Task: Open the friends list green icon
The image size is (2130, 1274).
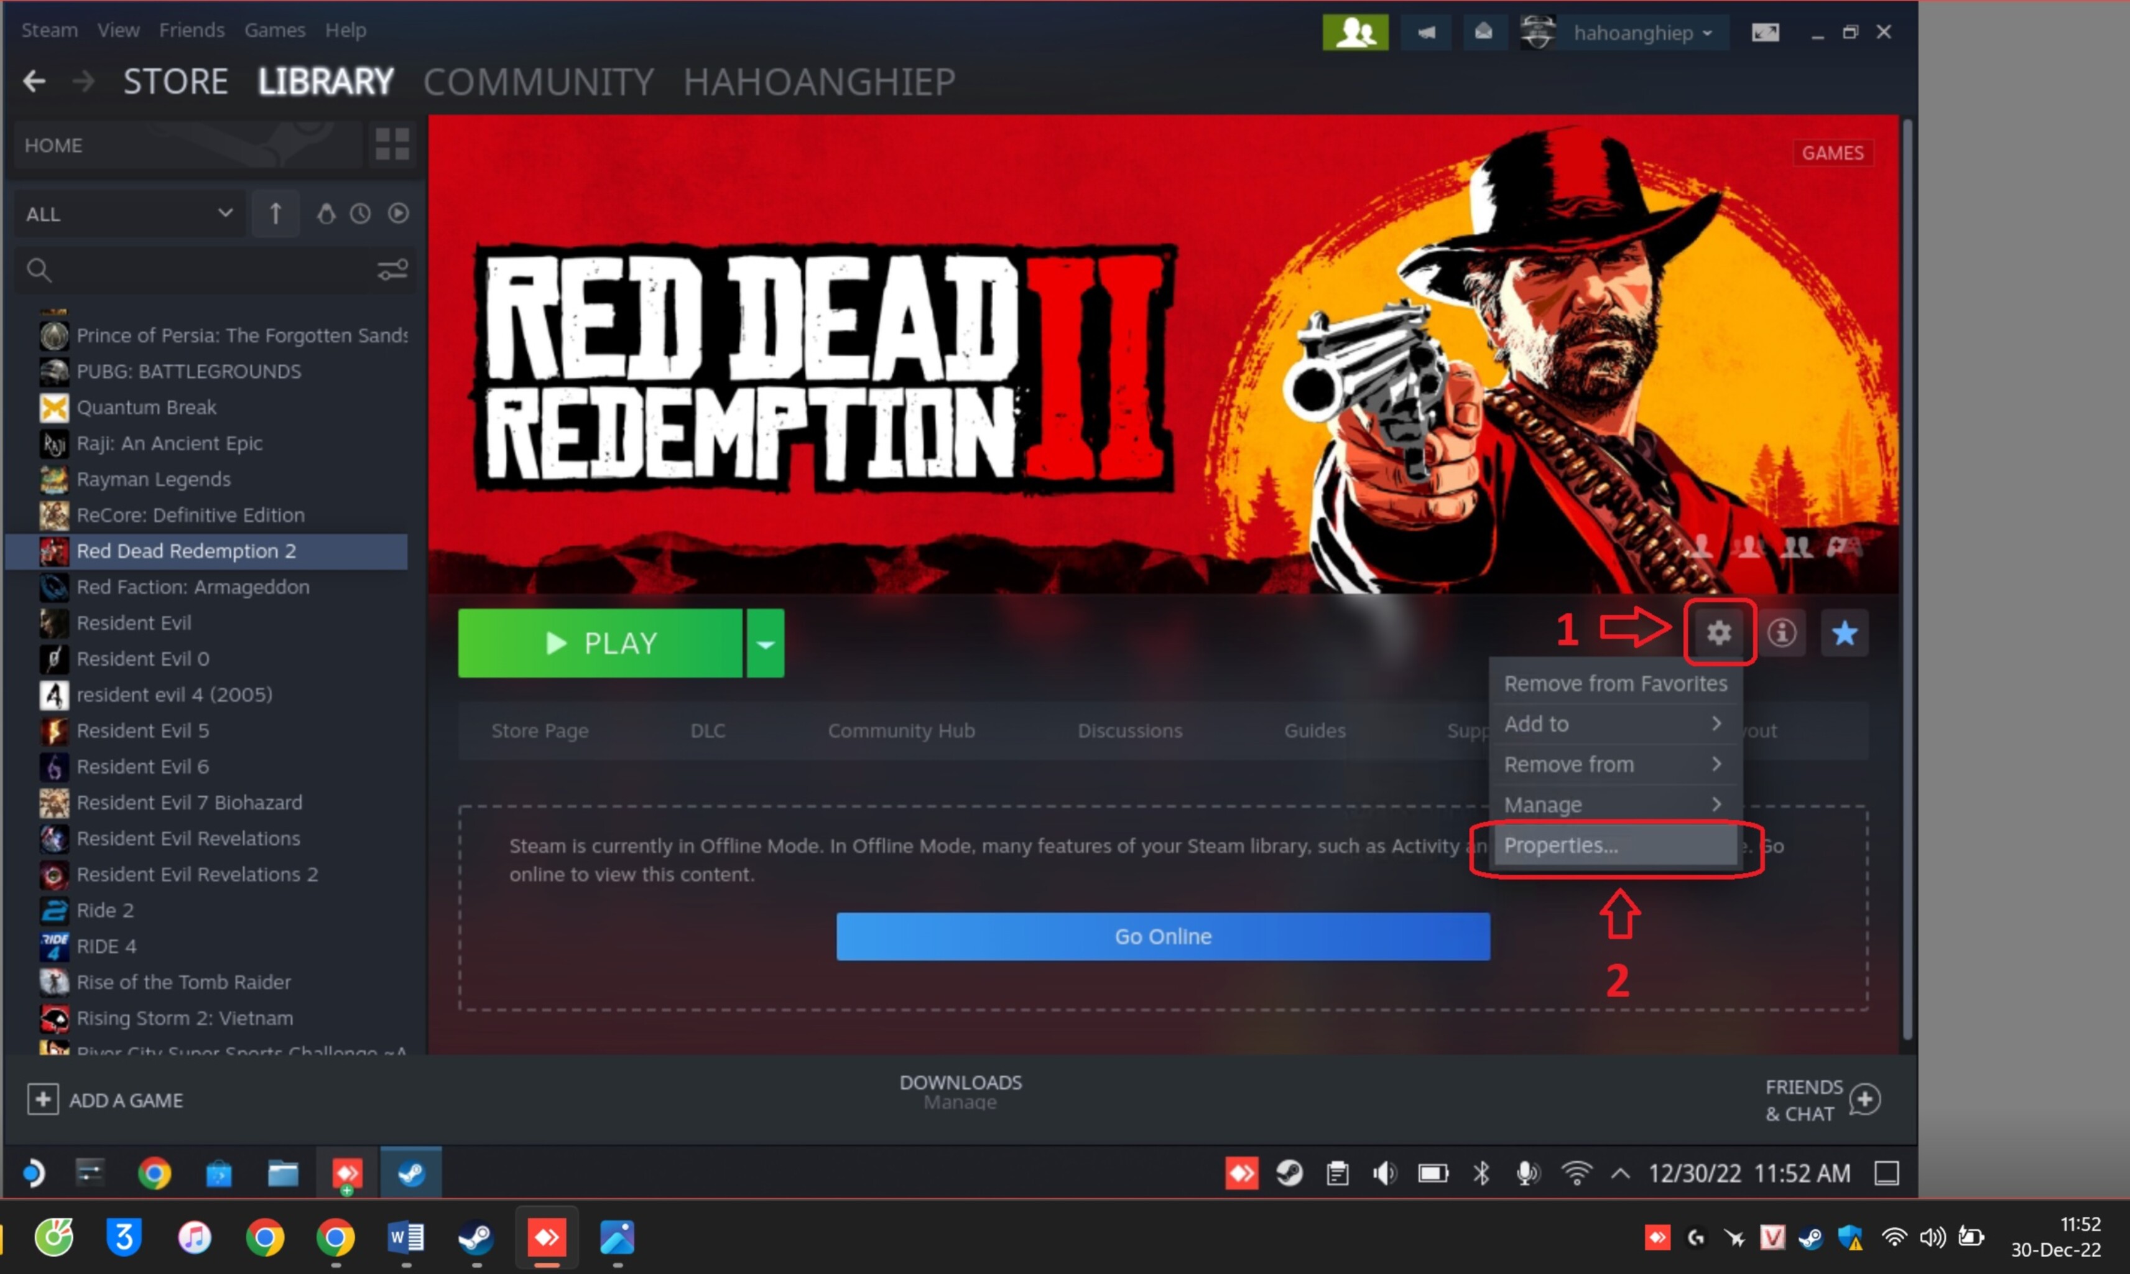Action: point(1354,32)
